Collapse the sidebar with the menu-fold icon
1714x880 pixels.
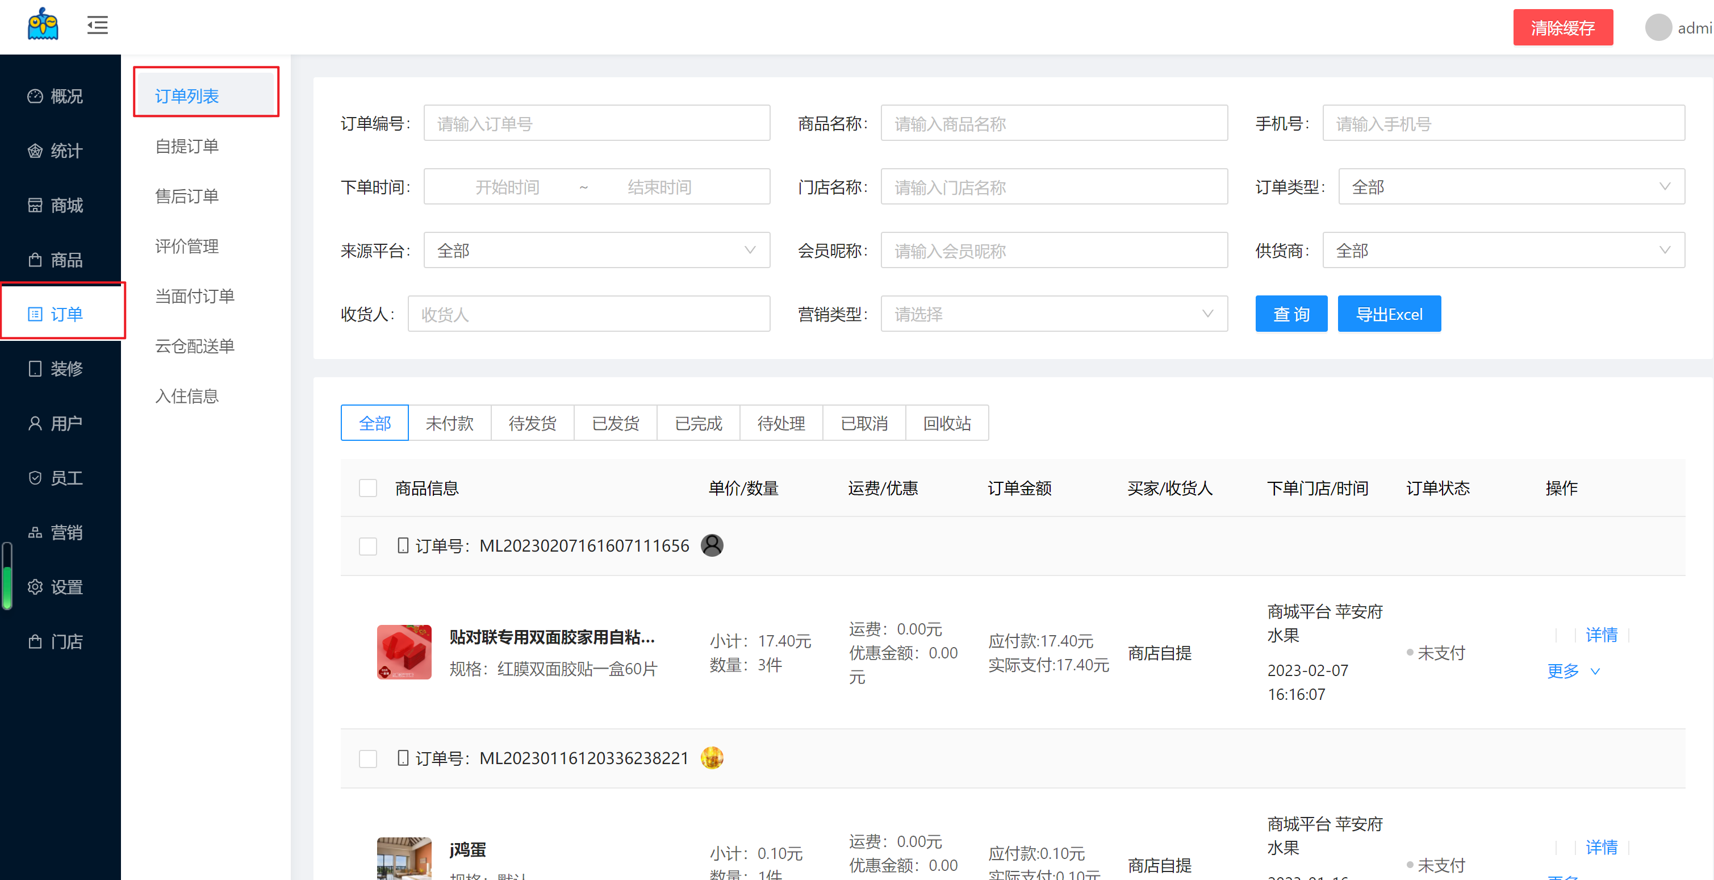tap(97, 26)
